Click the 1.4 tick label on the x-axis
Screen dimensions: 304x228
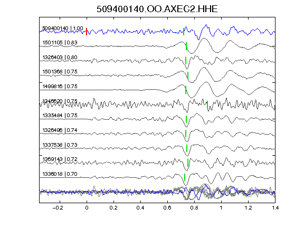(x=275, y=208)
